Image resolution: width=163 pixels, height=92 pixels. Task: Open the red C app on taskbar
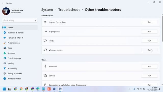(x=49, y=89)
